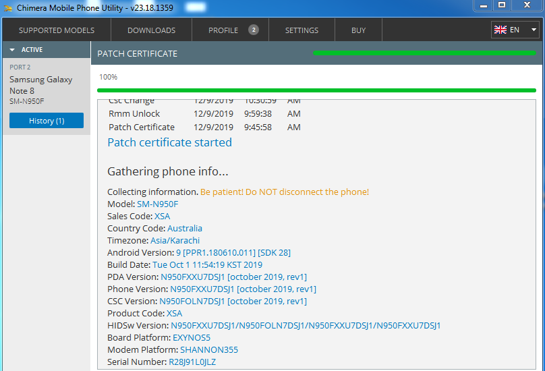Click the Profile notification badge showing 2
Viewport: 545px width, 371px height.
[x=254, y=30]
